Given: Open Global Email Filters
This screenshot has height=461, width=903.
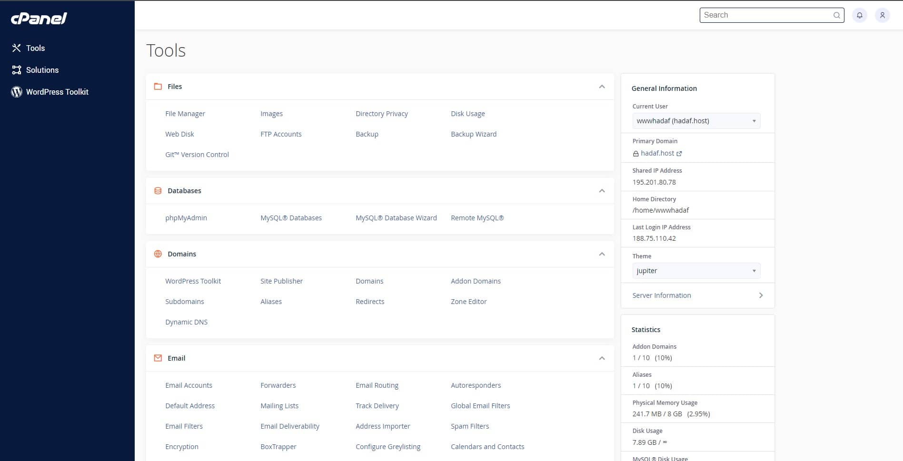Looking at the screenshot, I should [480, 406].
